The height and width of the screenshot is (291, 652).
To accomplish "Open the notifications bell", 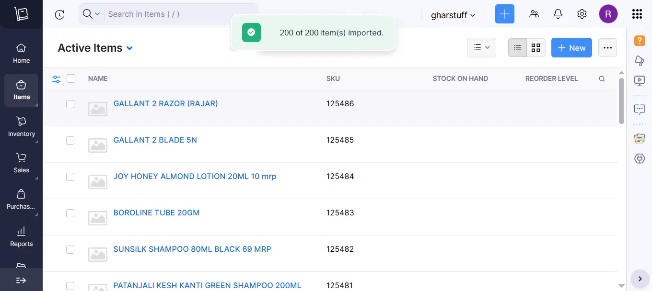I will point(558,14).
